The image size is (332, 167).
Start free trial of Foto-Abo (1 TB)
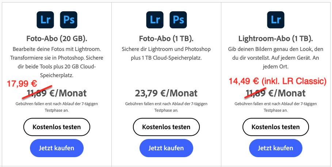pos(166,127)
